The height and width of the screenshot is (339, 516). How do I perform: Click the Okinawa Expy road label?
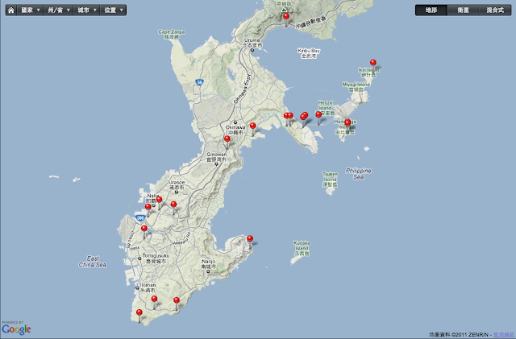pos(243,89)
